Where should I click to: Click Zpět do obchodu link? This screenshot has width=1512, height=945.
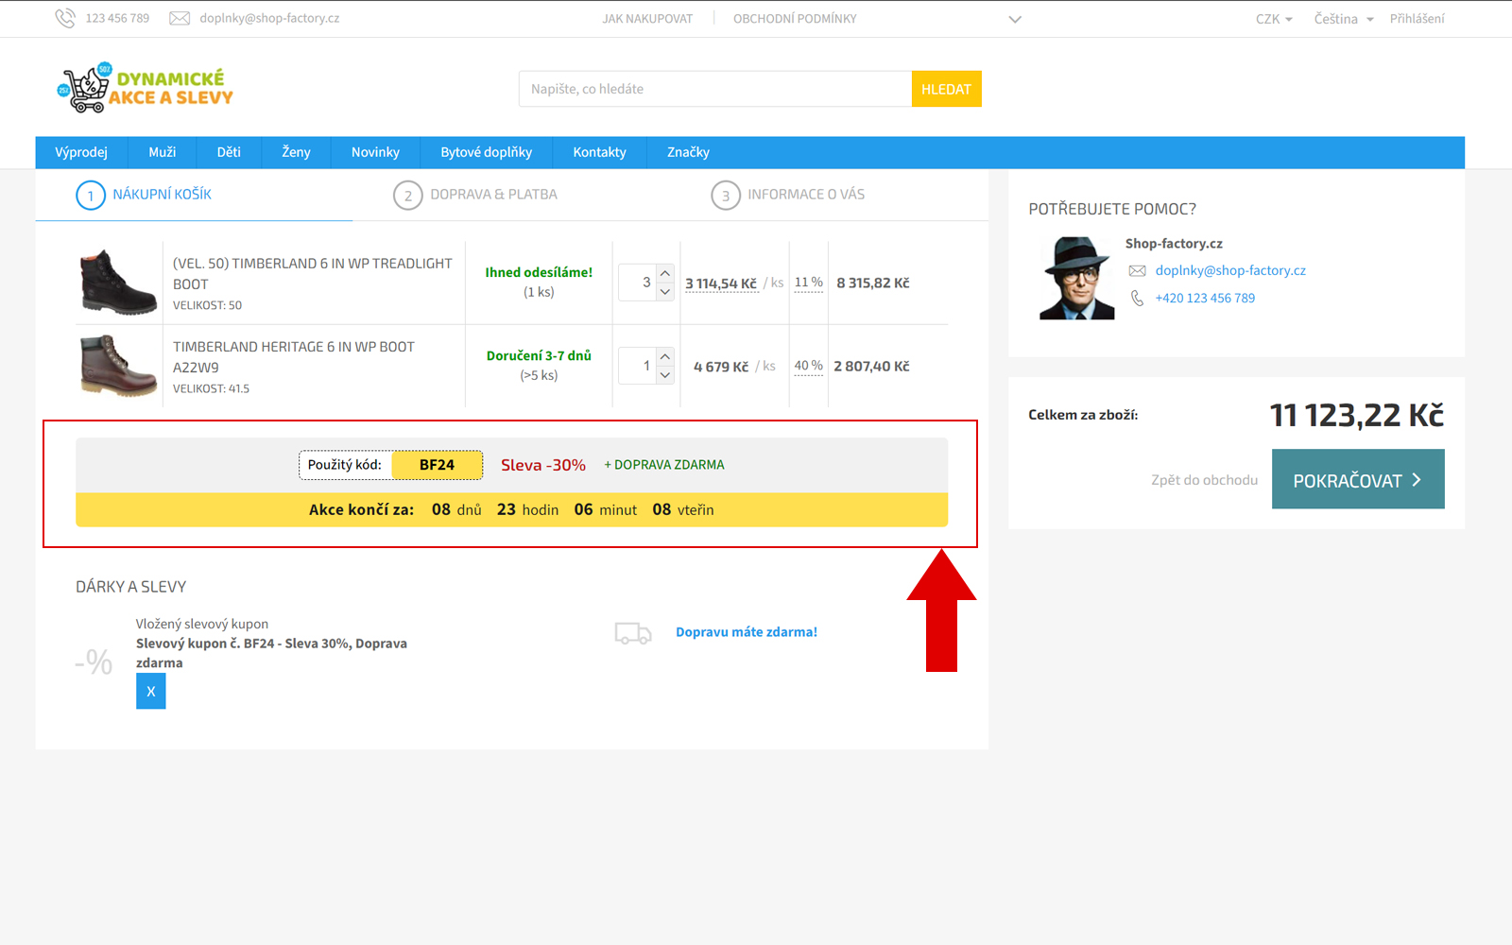1204,480
